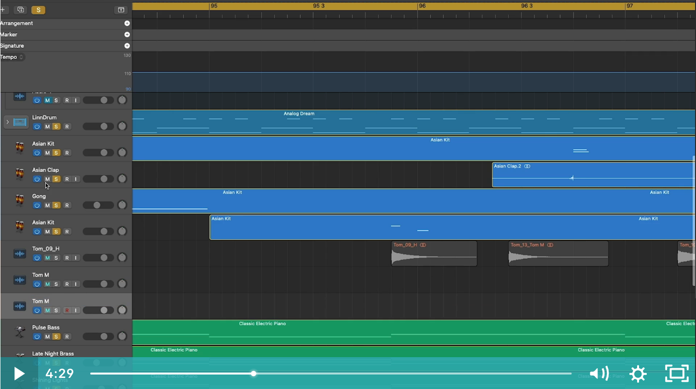Mute the LinnDrum track

click(47, 126)
